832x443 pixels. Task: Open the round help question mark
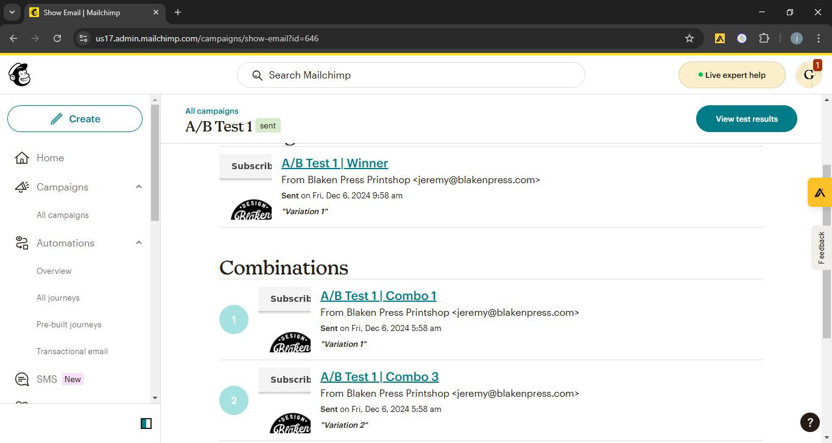(809, 422)
